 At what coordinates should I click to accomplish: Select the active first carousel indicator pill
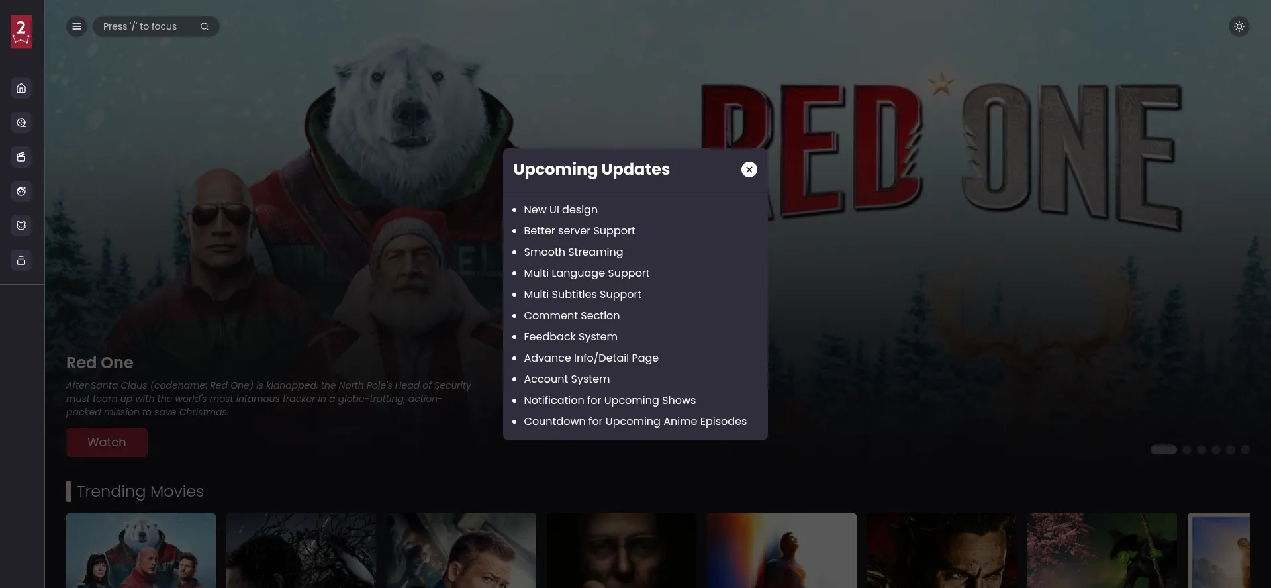pos(1163,450)
